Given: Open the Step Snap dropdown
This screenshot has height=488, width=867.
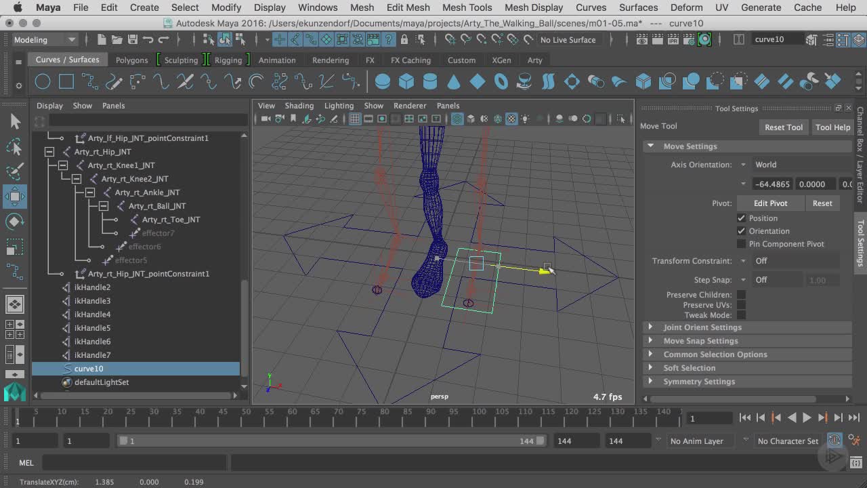Looking at the screenshot, I should click(743, 280).
